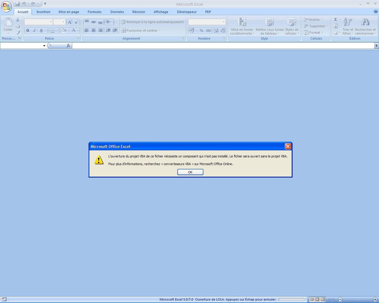The height and width of the screenshot is (303, 379).
Task: Toggle italic I formatting
Action: [34, 30]
